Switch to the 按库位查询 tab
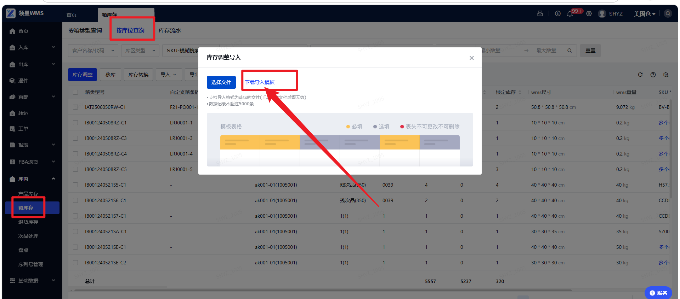Viewport: 680px width, 299px height. (130, 31)
